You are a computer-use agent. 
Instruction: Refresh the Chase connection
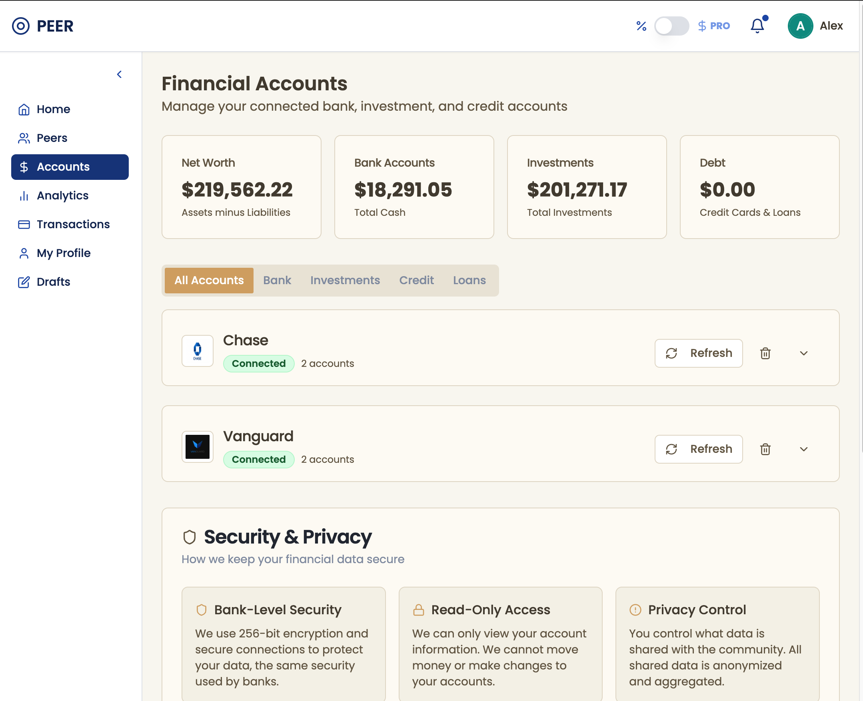[x=698, y=353]
